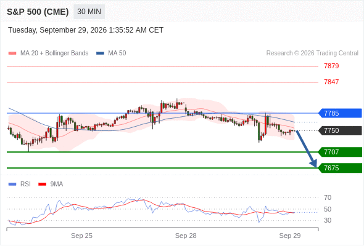364x246 pixels.
Task: Click the S&P 500 (CME) title
Action: coord(38,12)
